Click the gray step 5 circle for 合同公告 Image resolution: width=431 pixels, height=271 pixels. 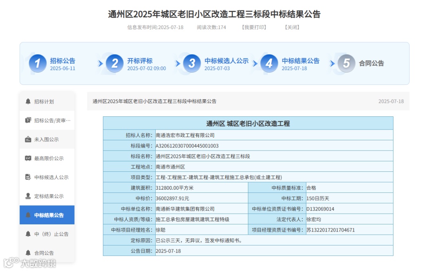click(x=346, y=63)
